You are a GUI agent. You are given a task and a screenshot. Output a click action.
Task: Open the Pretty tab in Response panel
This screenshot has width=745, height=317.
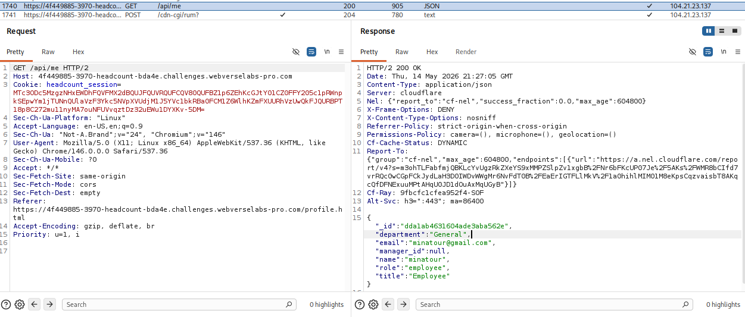[x=369, y=52]
